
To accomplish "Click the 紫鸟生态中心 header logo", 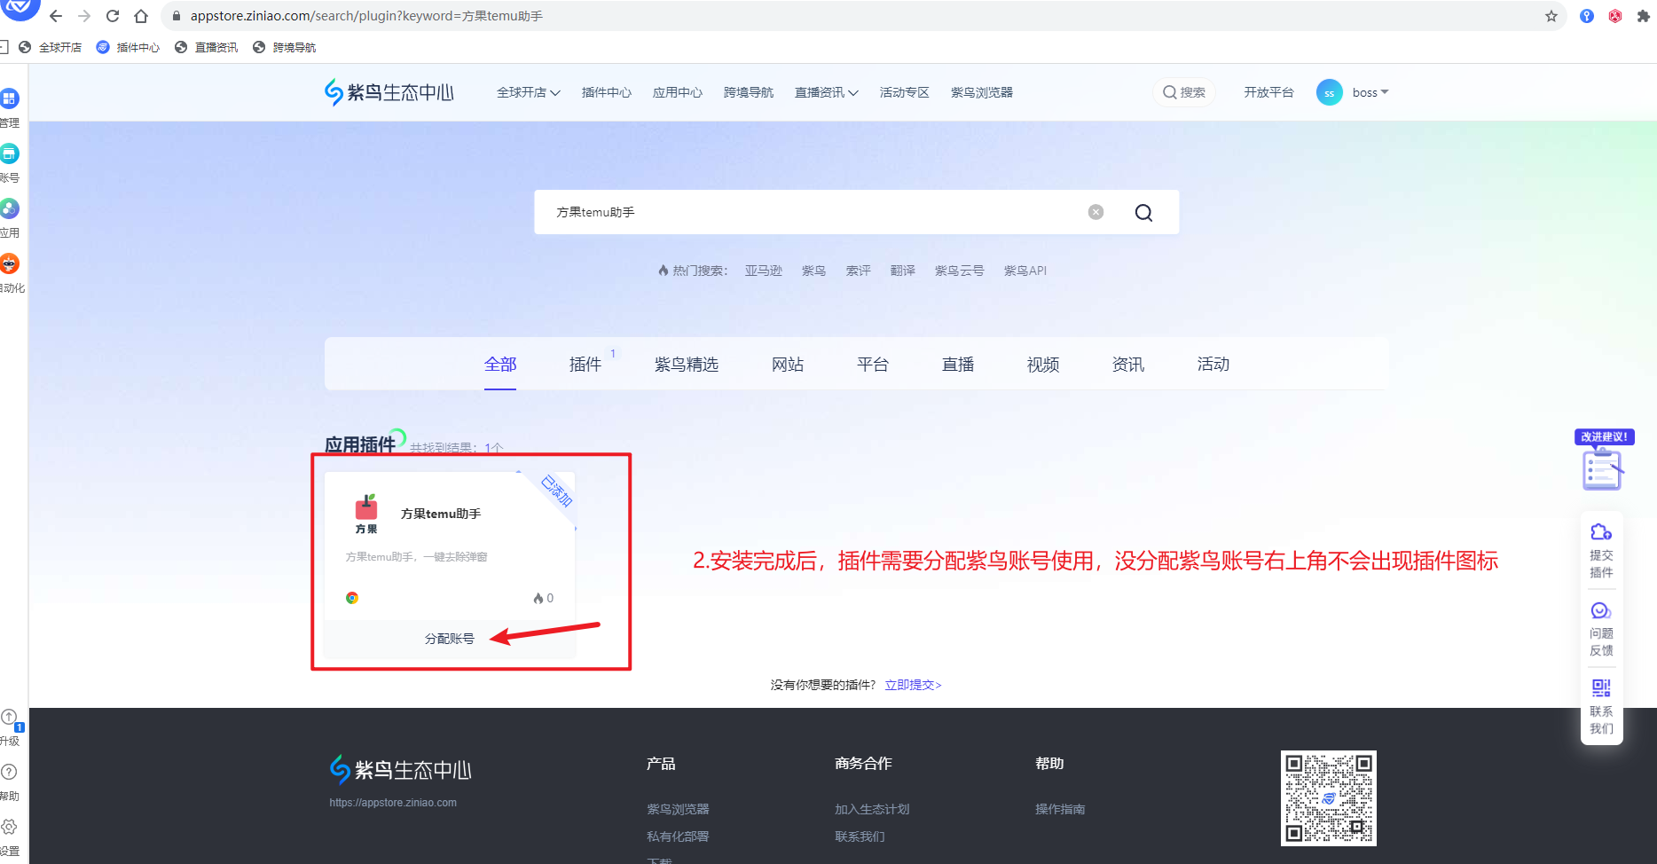I will coord(389,92).
